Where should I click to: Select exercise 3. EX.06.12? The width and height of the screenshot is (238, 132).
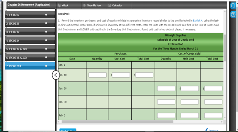30,32
